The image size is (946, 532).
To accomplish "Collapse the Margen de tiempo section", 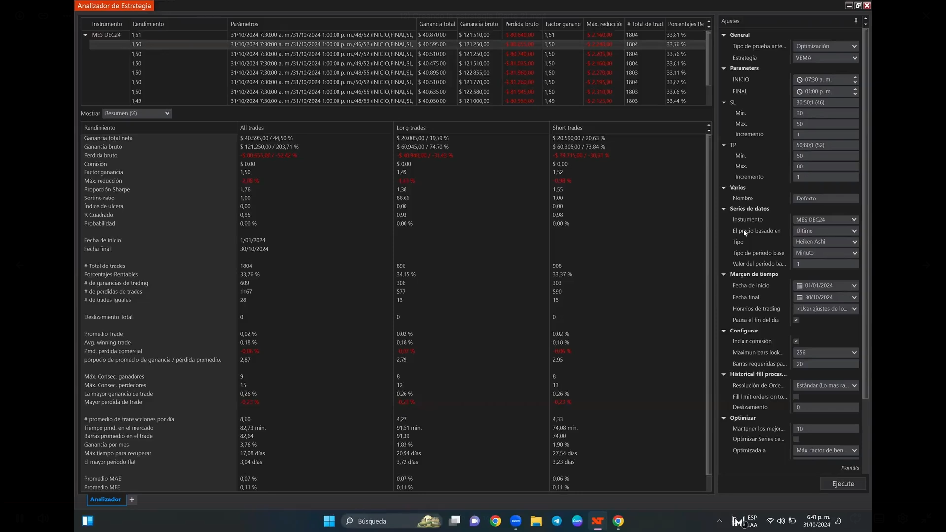I will [724, 274].
